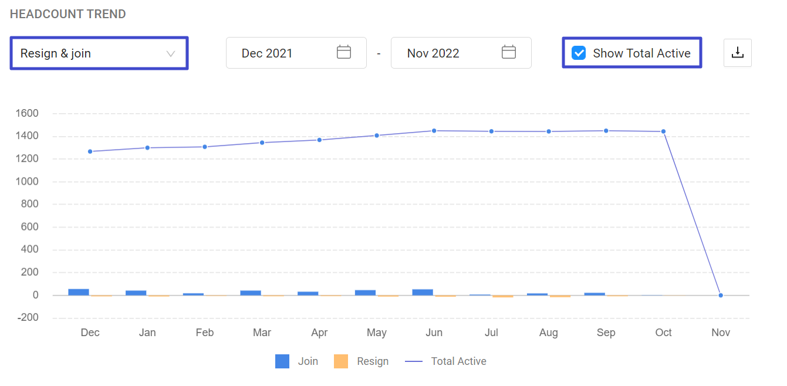Click the Total Active legend label
Viewport: 787px width, 386px height.
coord(458,361)
